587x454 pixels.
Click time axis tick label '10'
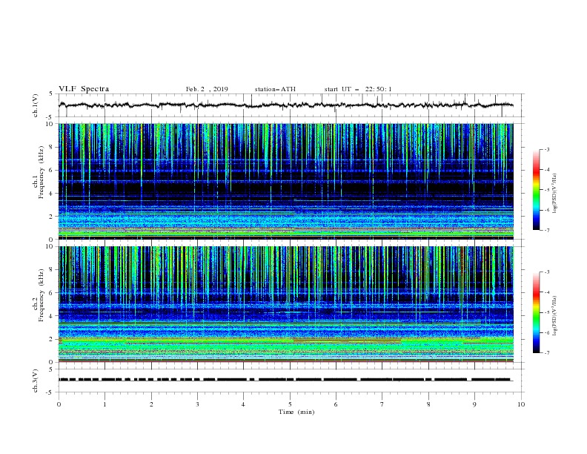[521, 404]
